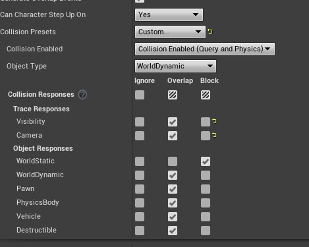309x247 pixels.
Task: Open the Collision Presets Custom dropdown
Action: pos(170,32)
